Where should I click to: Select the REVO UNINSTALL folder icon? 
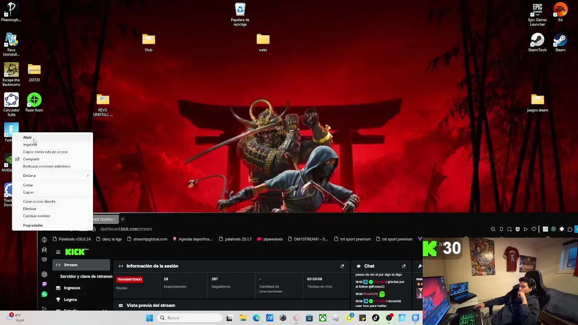pos(103,105)
